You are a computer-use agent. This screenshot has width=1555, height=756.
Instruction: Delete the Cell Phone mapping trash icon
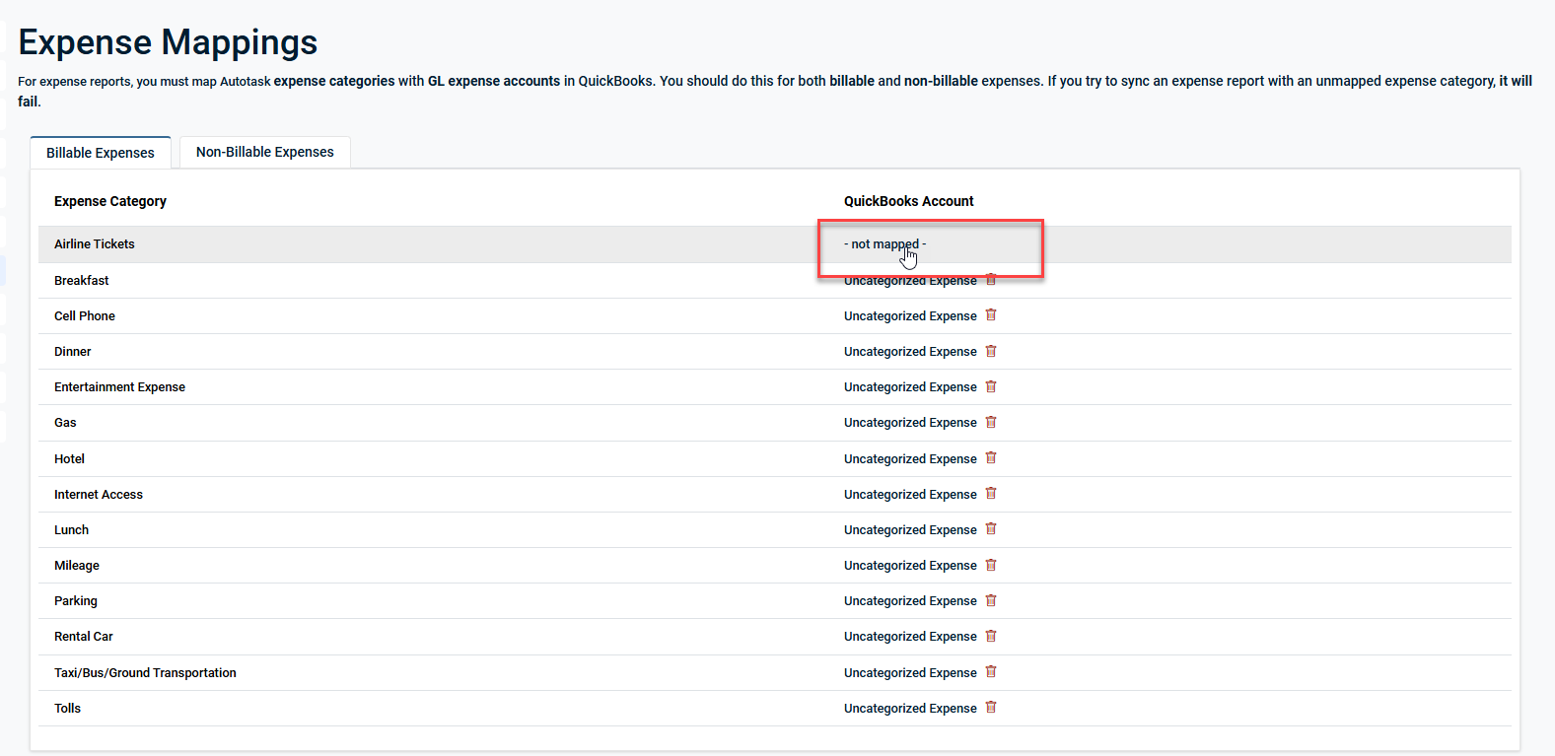[991, 315]
